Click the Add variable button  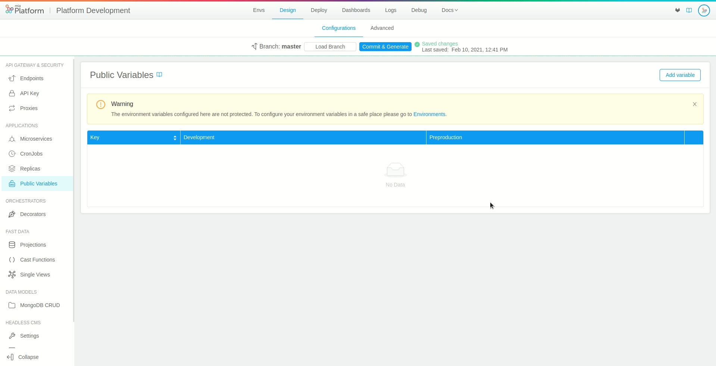pos(679,75)
